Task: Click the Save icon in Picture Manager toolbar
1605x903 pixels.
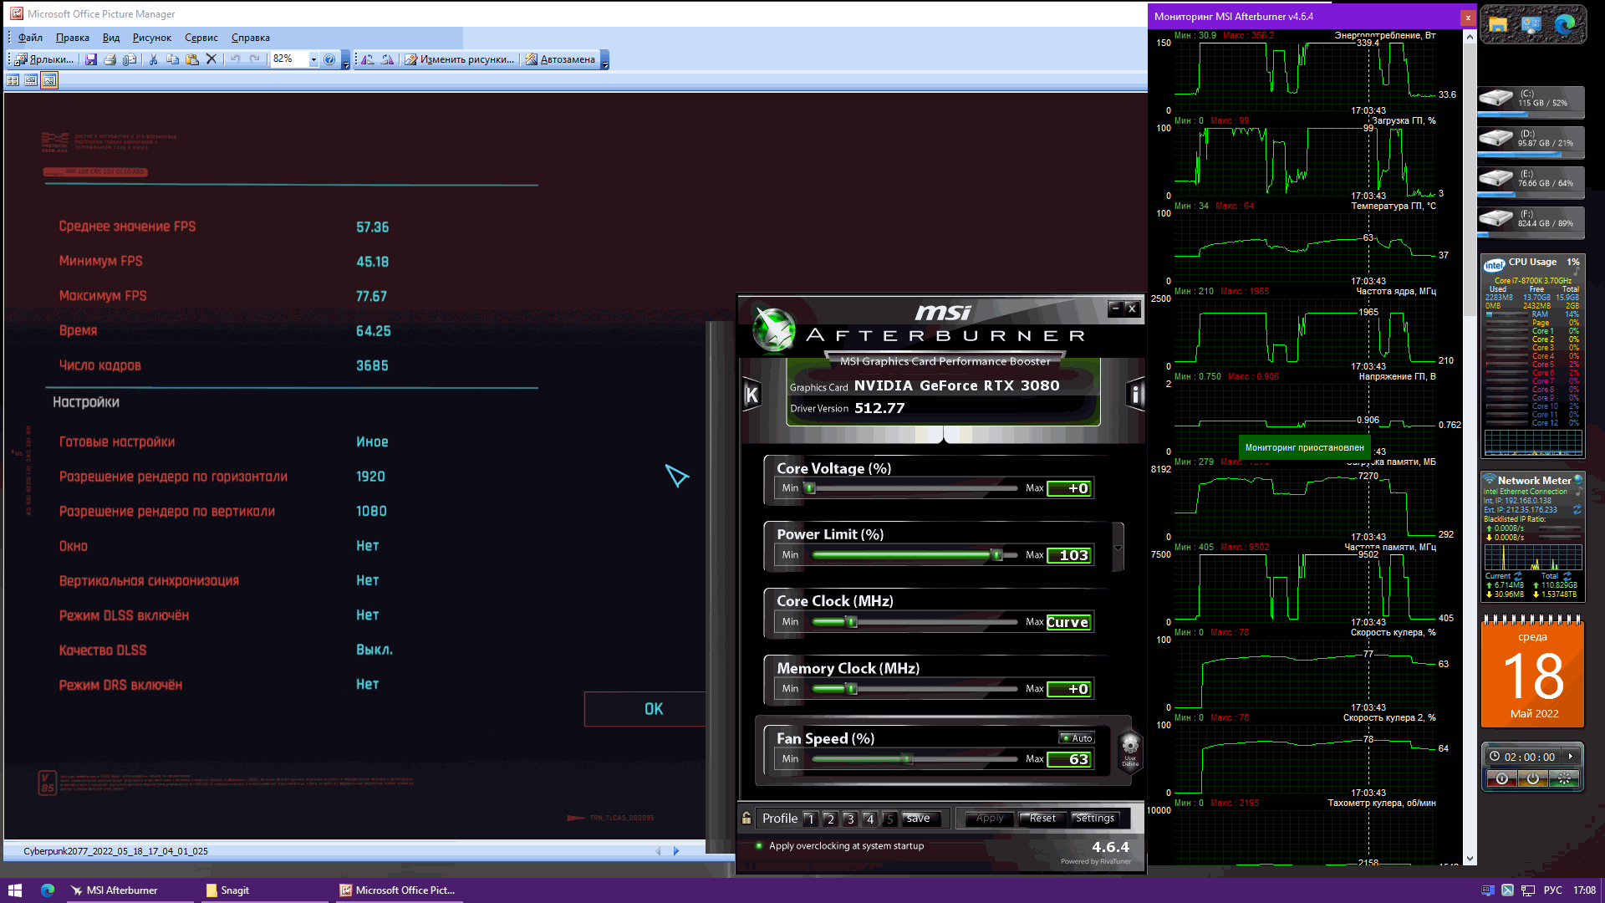Action: [91, 59]
